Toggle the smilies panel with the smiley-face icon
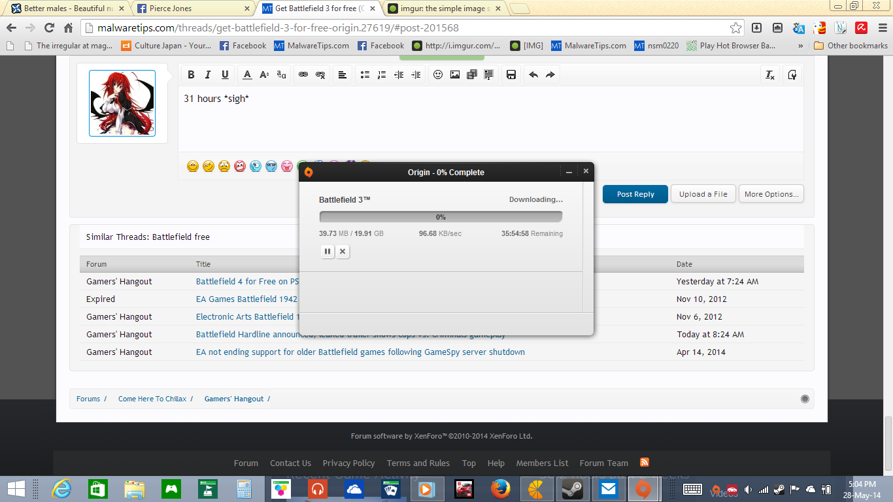893x502 pixels. tap(438, 75)
